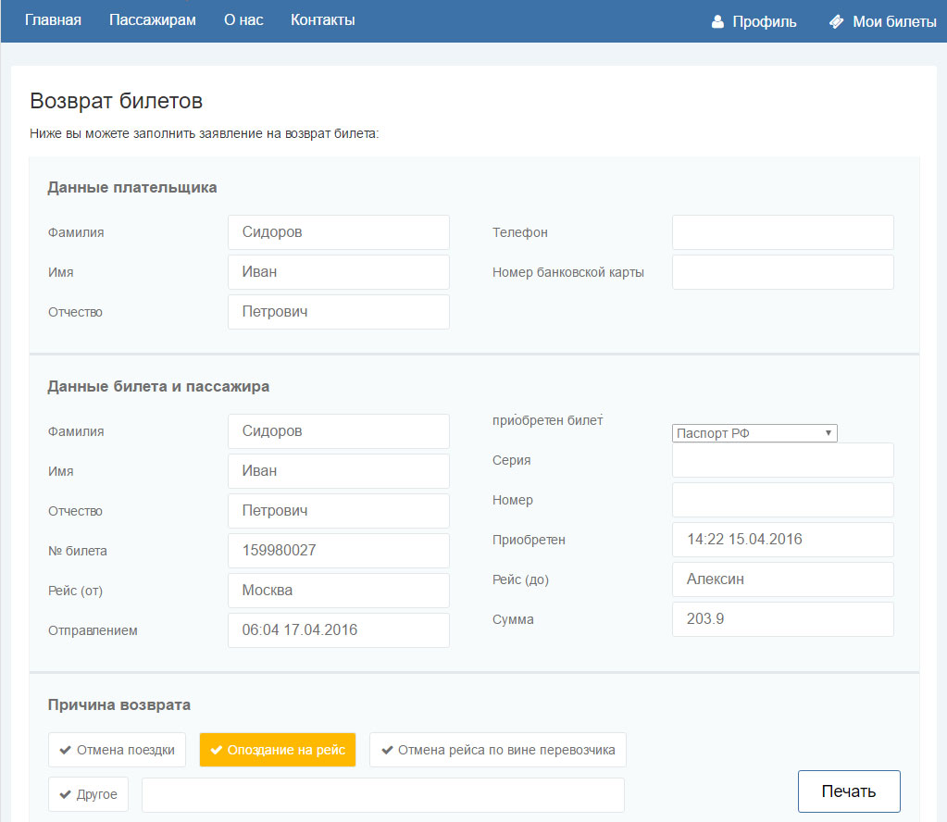Toggle the Опоздание на рейс reason
This screenshot has width=947, height=822.
coord(278,750)
